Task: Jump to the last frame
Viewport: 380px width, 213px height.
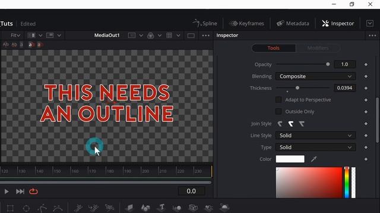Action: 20,192
